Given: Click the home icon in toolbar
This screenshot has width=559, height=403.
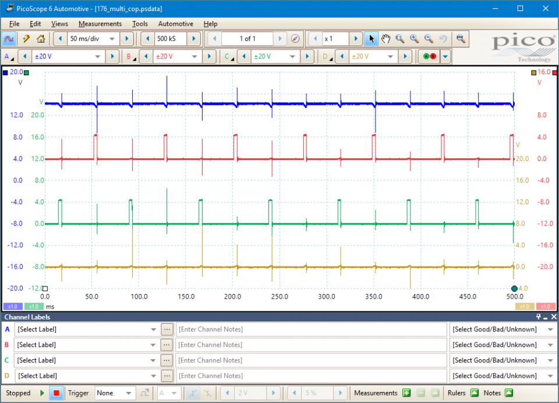Looking at the screenshot, I should click(41, 38).
